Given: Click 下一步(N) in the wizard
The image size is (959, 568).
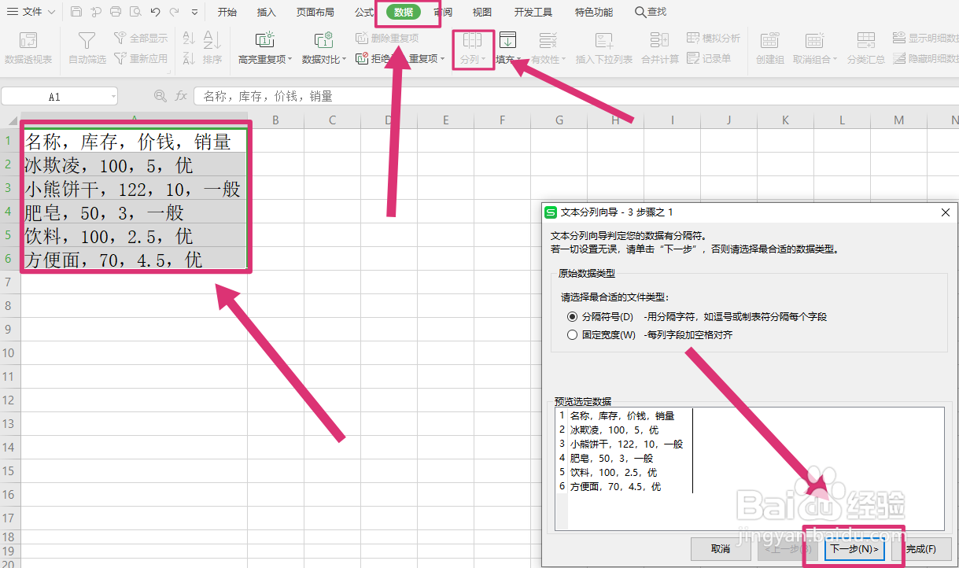Looking at the screenshot, I should click(x=856, y=548).
